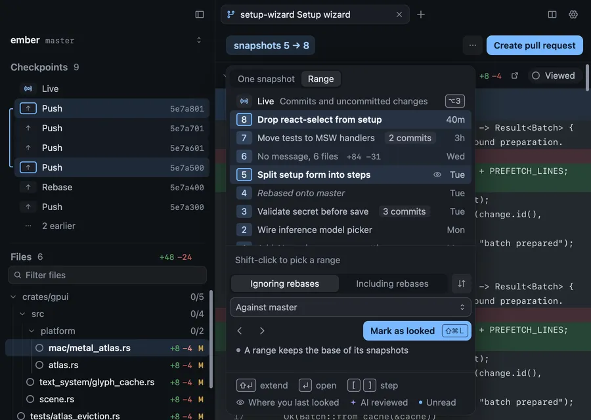Click push icon for checkpoint 5e7a500
Viewport: 591px width, 420px height.
(28, 167)
